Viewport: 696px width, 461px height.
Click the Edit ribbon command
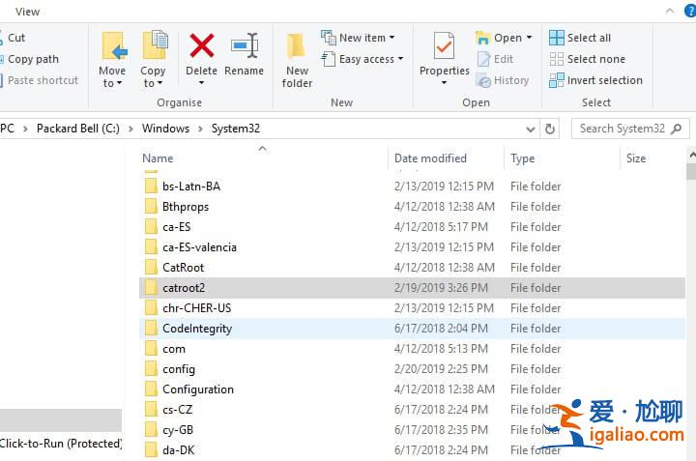point(495,59)
